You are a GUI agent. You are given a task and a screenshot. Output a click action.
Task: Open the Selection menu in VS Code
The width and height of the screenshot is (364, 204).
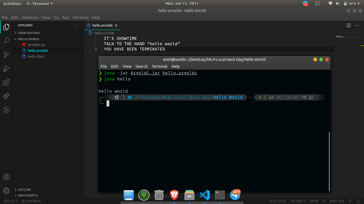[x=30, y=18]
